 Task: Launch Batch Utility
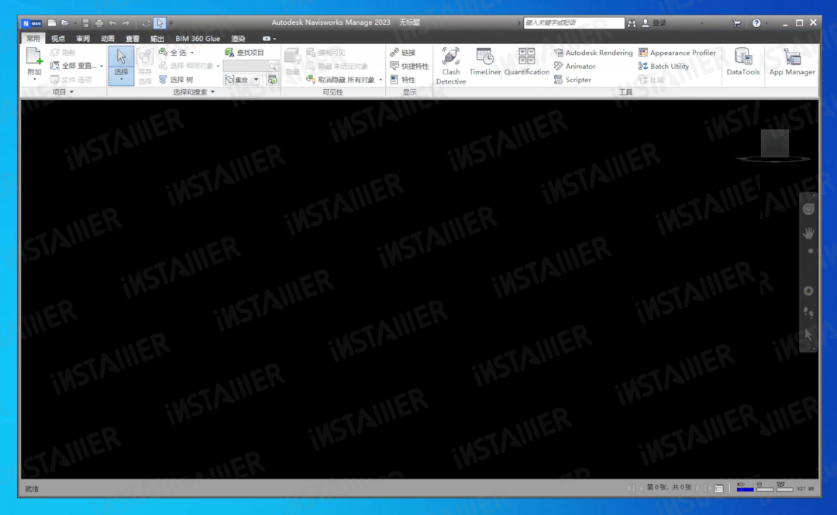pyautogui.click(x=663, y=66)
